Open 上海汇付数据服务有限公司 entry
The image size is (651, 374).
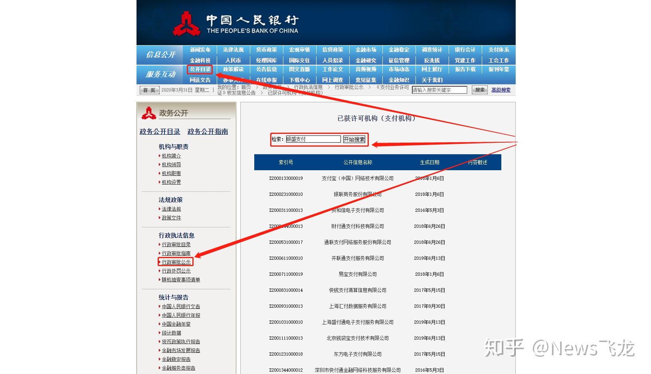pyautogui.click(x=358, y=306)
